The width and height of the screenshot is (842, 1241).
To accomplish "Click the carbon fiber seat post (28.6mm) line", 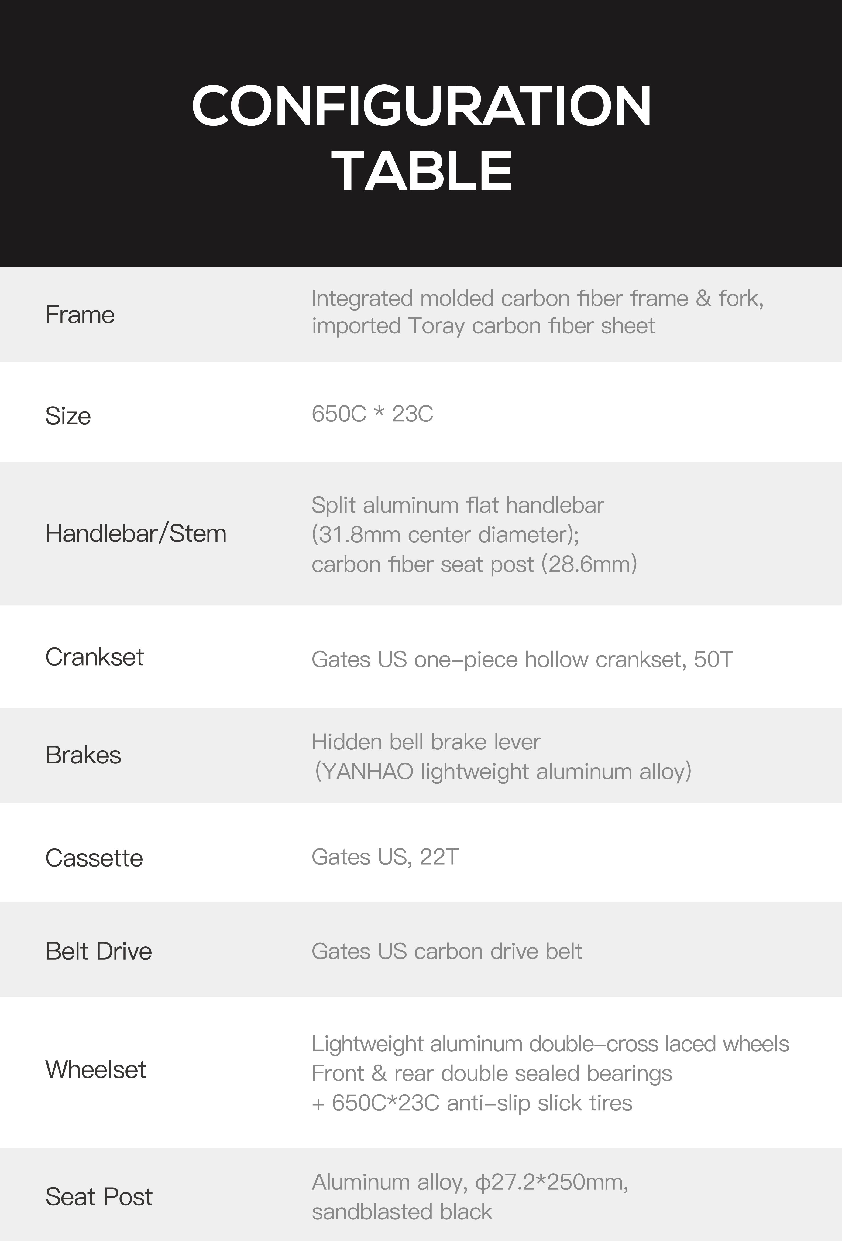I will tap(474, 564).
